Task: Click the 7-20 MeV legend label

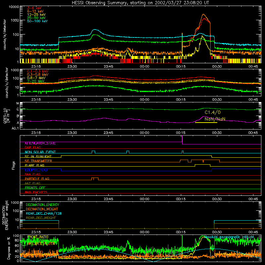Action: (35, 81)
